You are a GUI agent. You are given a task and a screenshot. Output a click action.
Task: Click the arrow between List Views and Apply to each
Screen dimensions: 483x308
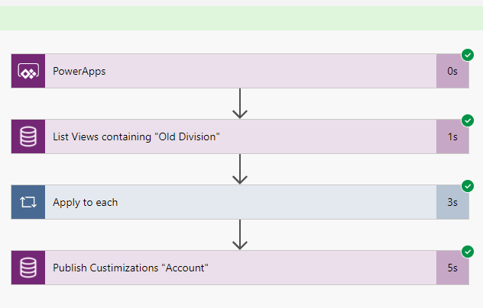pos(240,170)
